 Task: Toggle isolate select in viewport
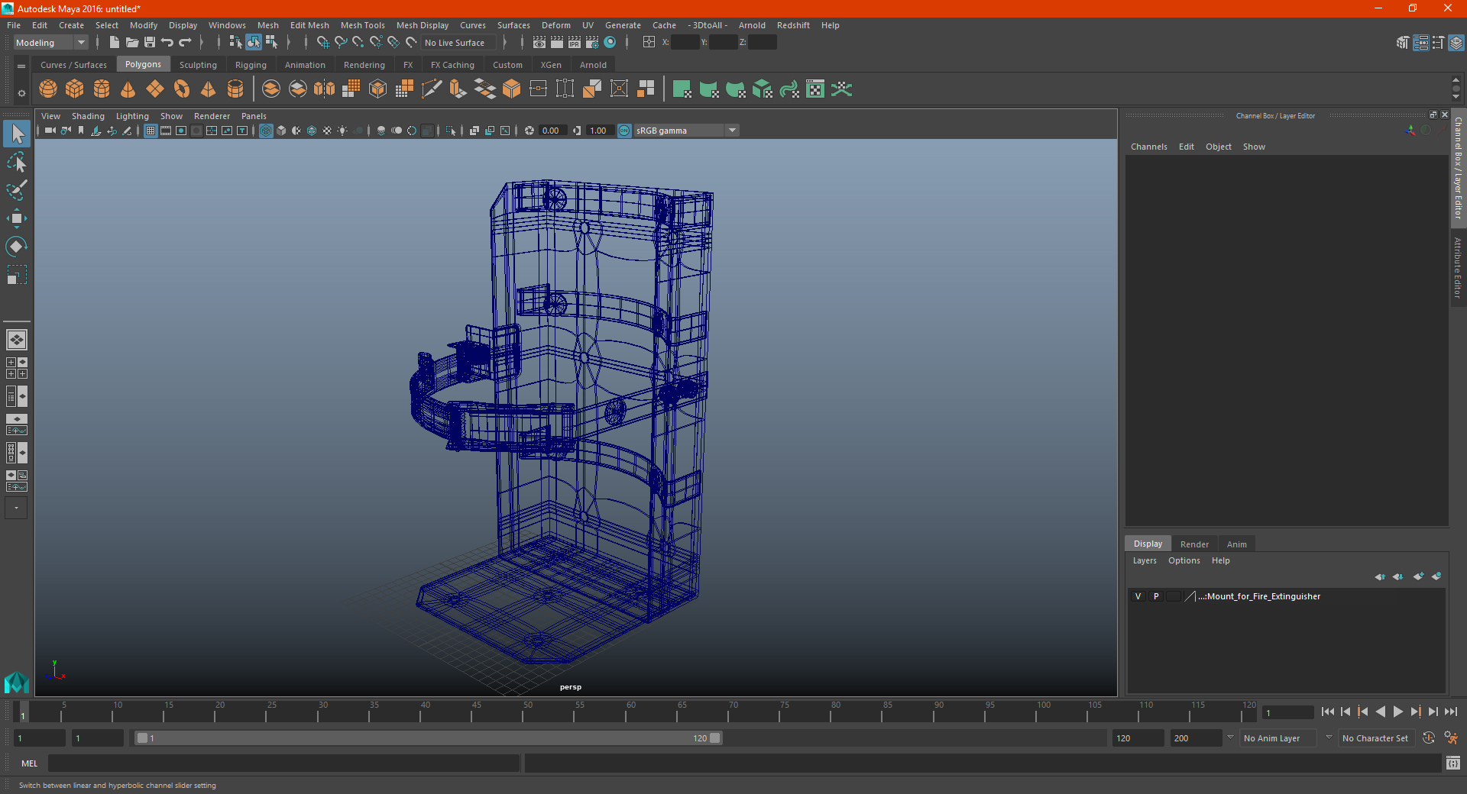tap(451, 131)
